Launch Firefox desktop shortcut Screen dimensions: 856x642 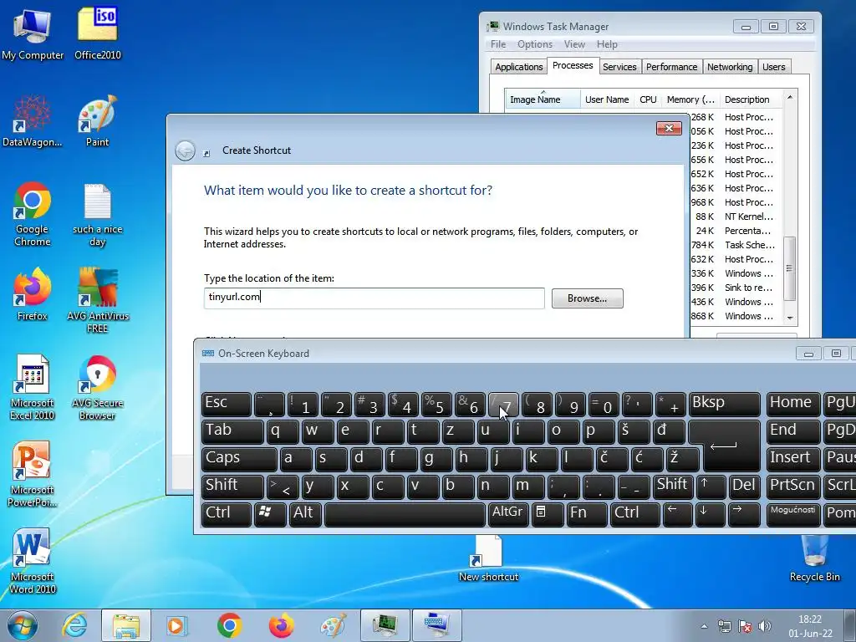(33, 293)
